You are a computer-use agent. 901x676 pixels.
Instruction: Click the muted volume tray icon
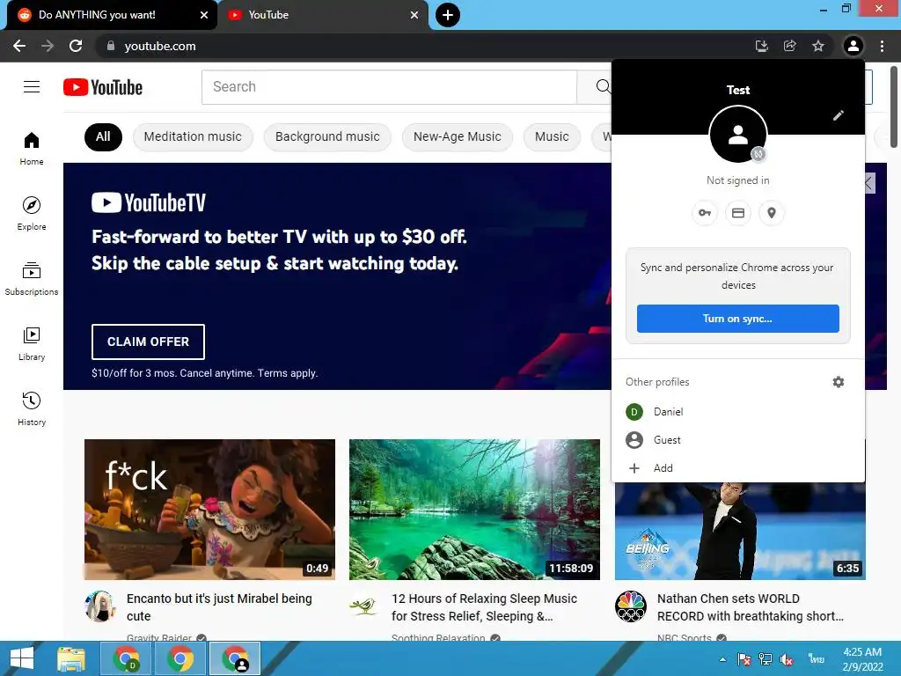(x=786, y=659)
